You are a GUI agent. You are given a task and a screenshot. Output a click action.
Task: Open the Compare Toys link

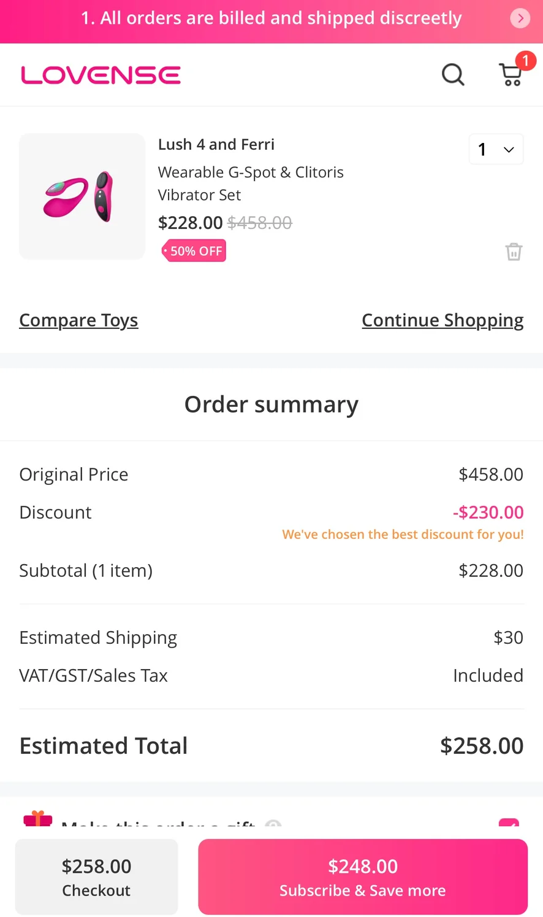coord(78,320)
